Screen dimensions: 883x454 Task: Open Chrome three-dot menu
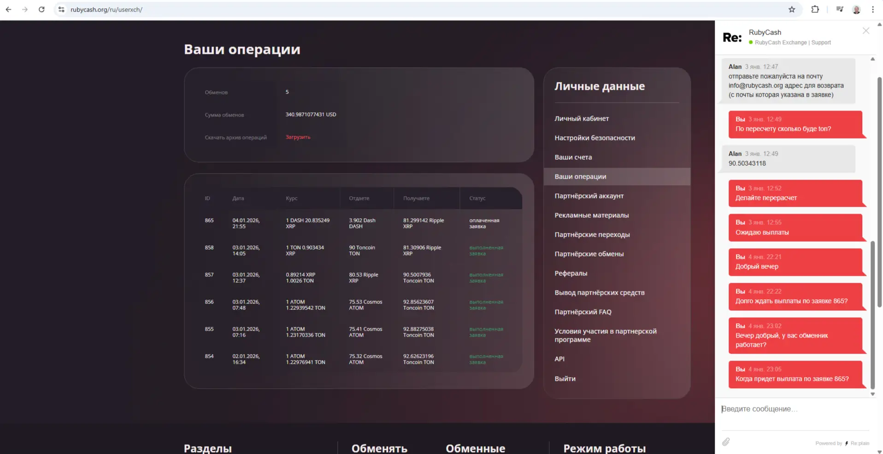(x=873, y=9)
